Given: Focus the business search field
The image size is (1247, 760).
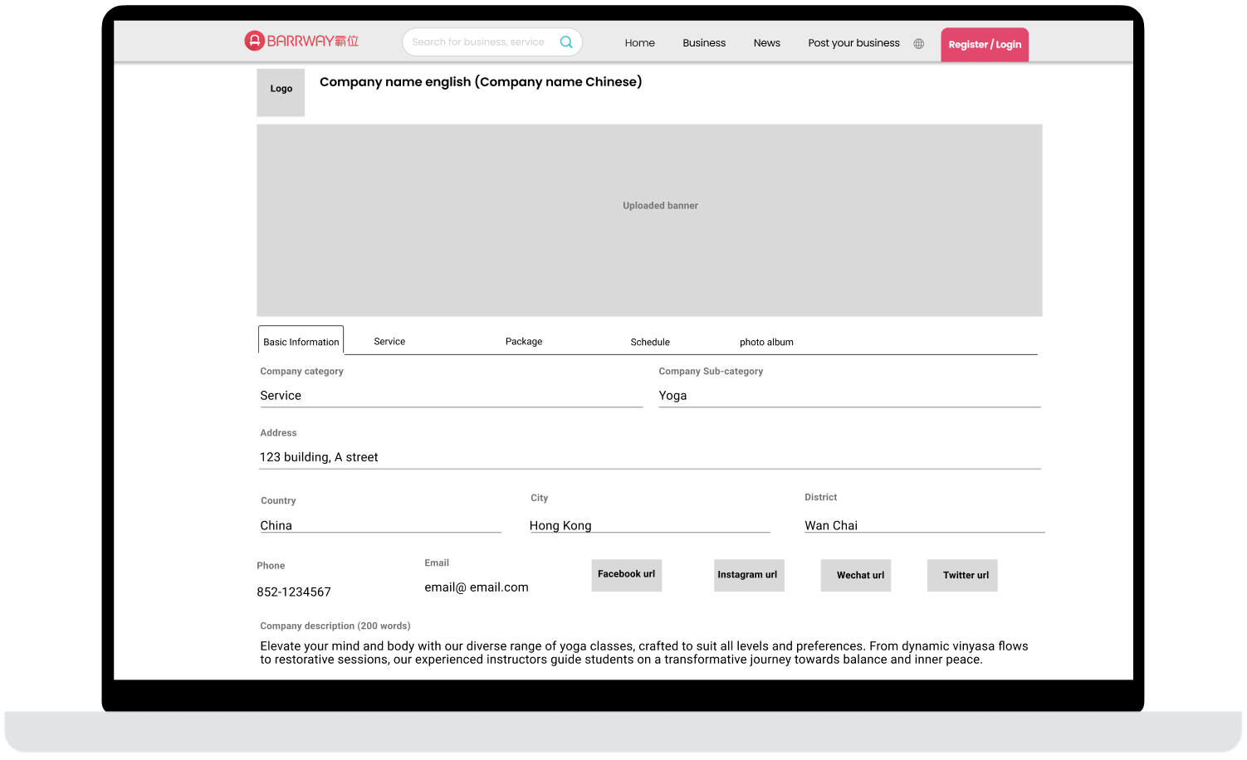Looking at the screenshot, I should pos(478,42).
